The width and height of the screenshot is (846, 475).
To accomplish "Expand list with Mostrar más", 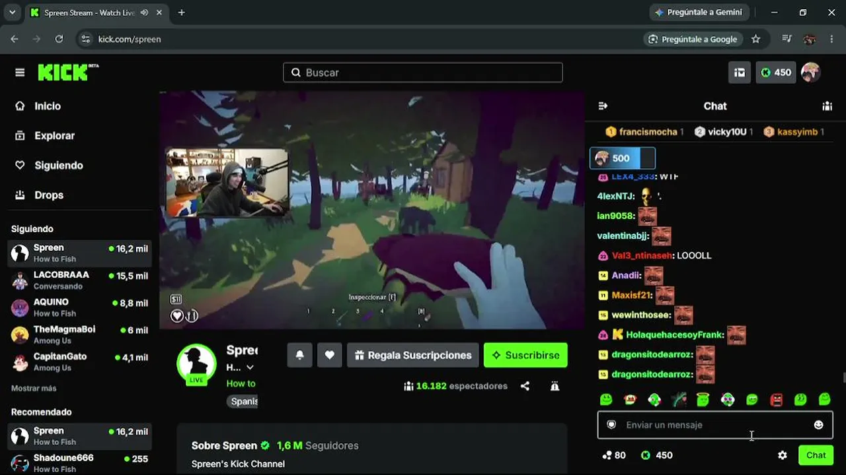I will click(x=34, y=389).
